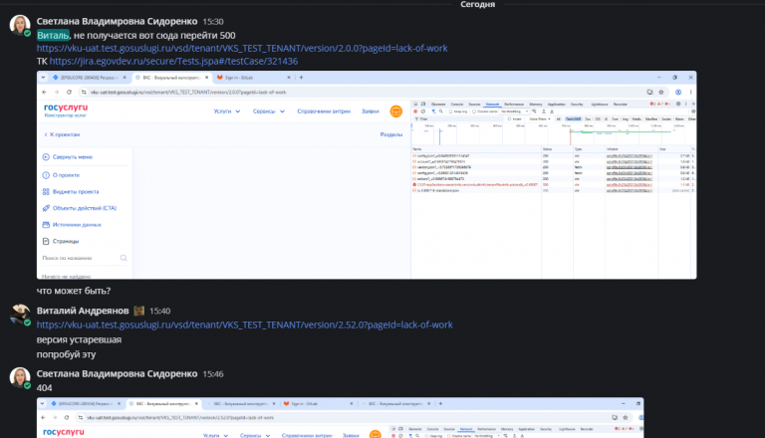The height and width of the screenshot is (438, 765).
Task: Click the 15:40 timestamp
Action: coord(160,311)
